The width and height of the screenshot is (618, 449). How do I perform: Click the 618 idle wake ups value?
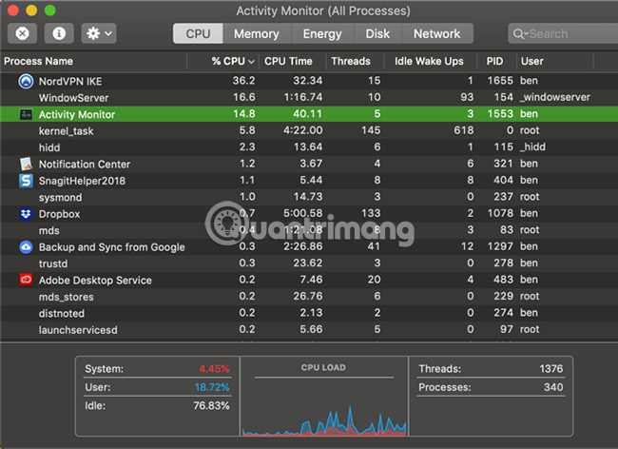tap(464, 130)
